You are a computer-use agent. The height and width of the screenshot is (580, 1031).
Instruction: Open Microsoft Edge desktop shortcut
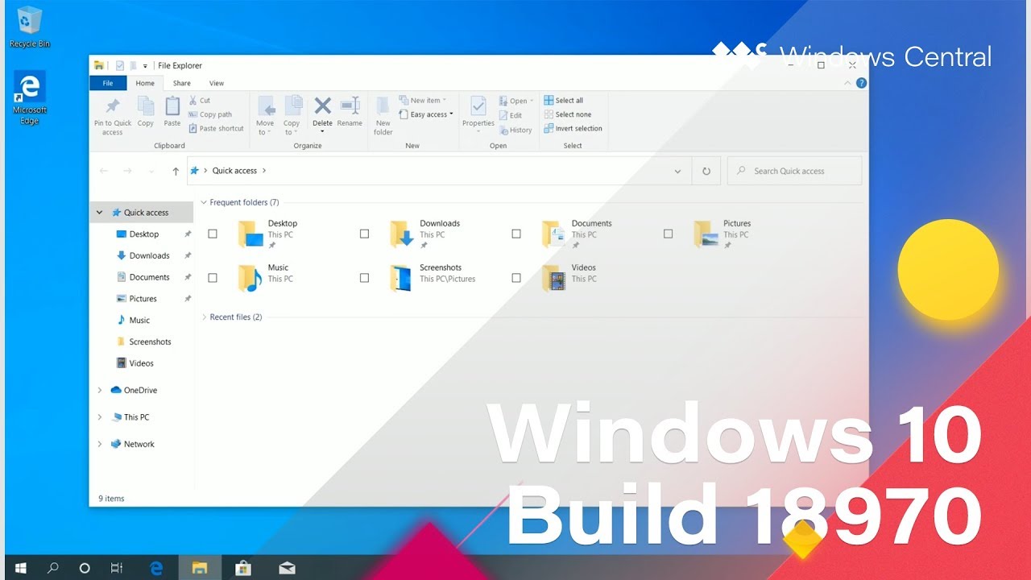30,97
